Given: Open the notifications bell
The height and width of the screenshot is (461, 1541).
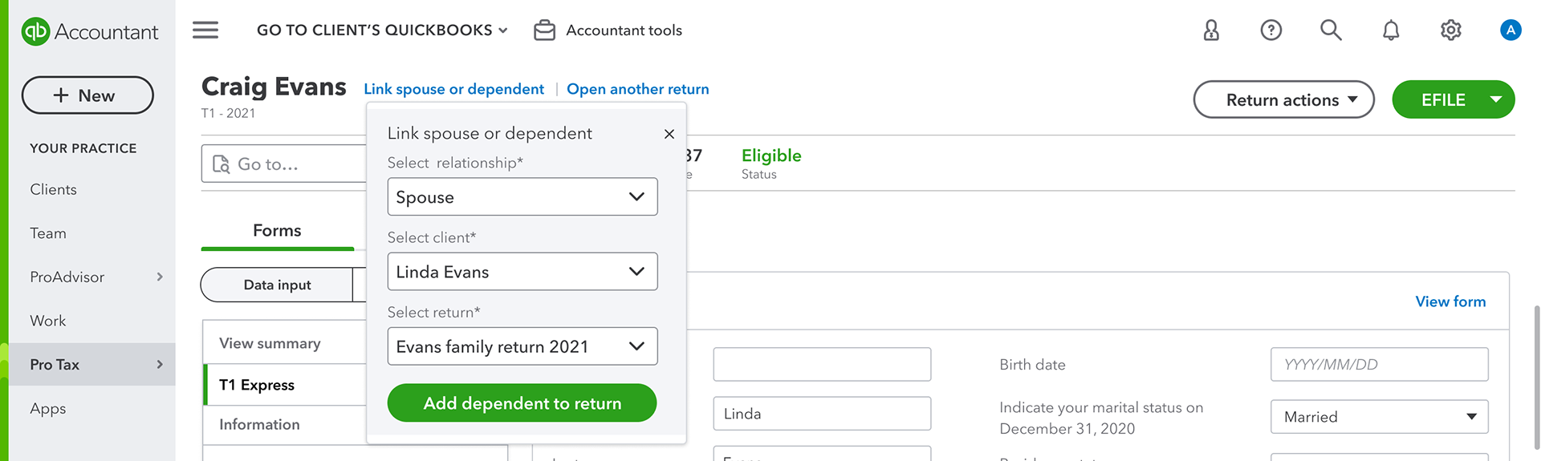Looking at the screenshot, I should [x=1391, y=30].
